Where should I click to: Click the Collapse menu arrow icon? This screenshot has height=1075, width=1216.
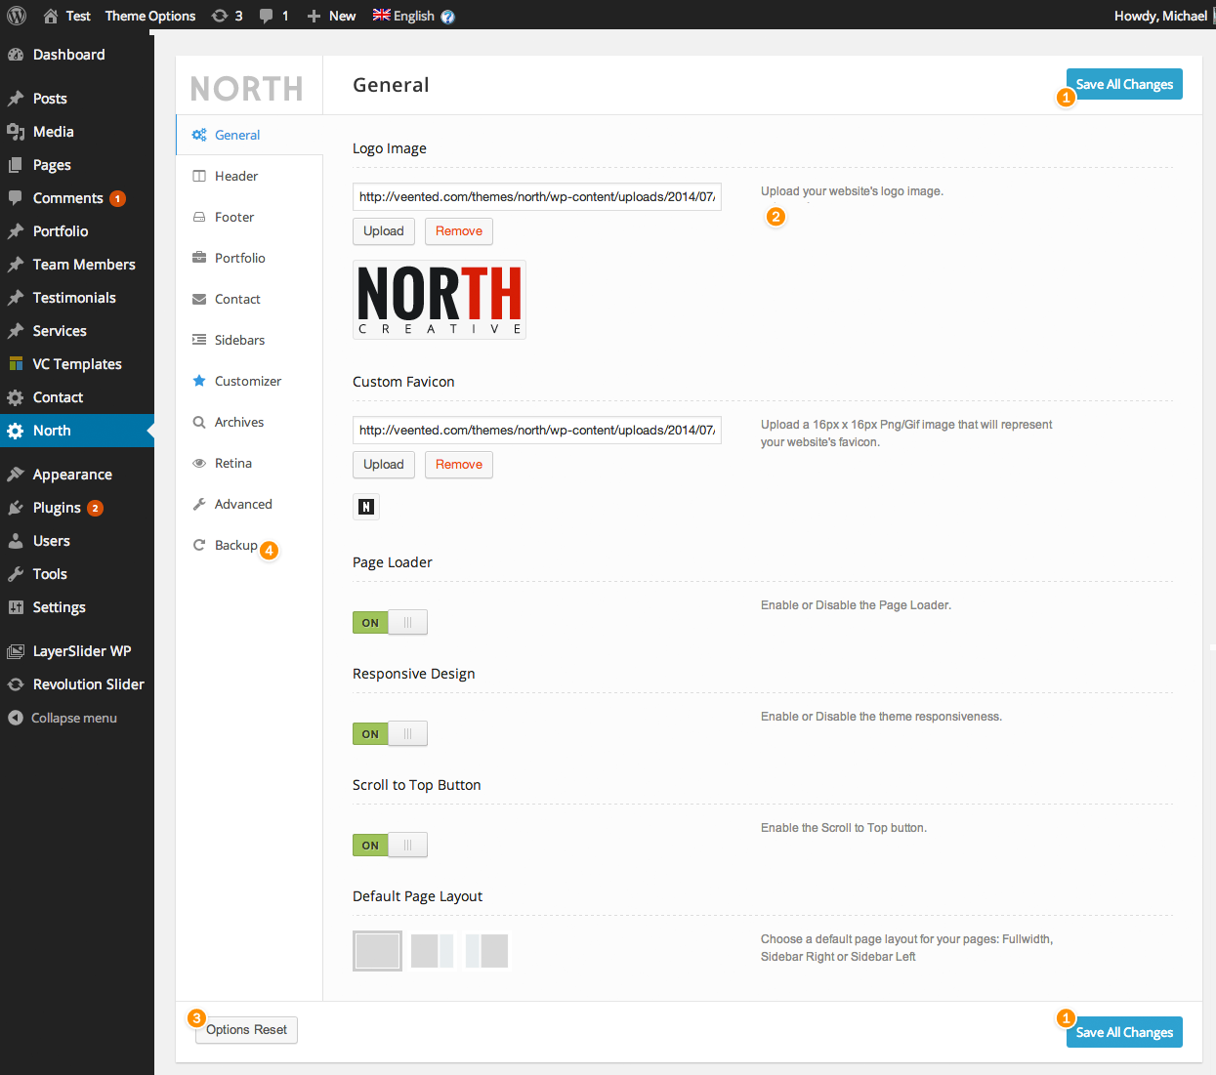(x=16, y=718)
